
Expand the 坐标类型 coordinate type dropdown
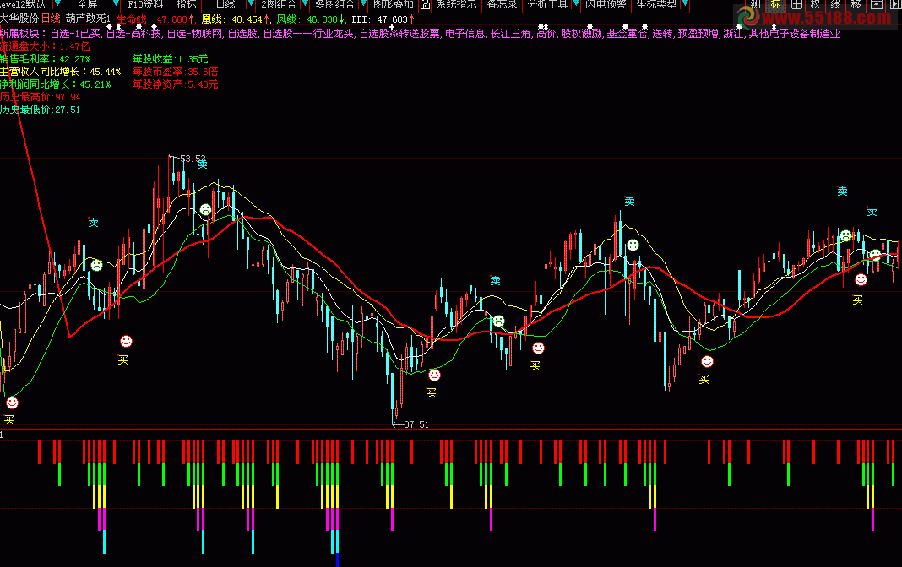[x=684, y=4]
